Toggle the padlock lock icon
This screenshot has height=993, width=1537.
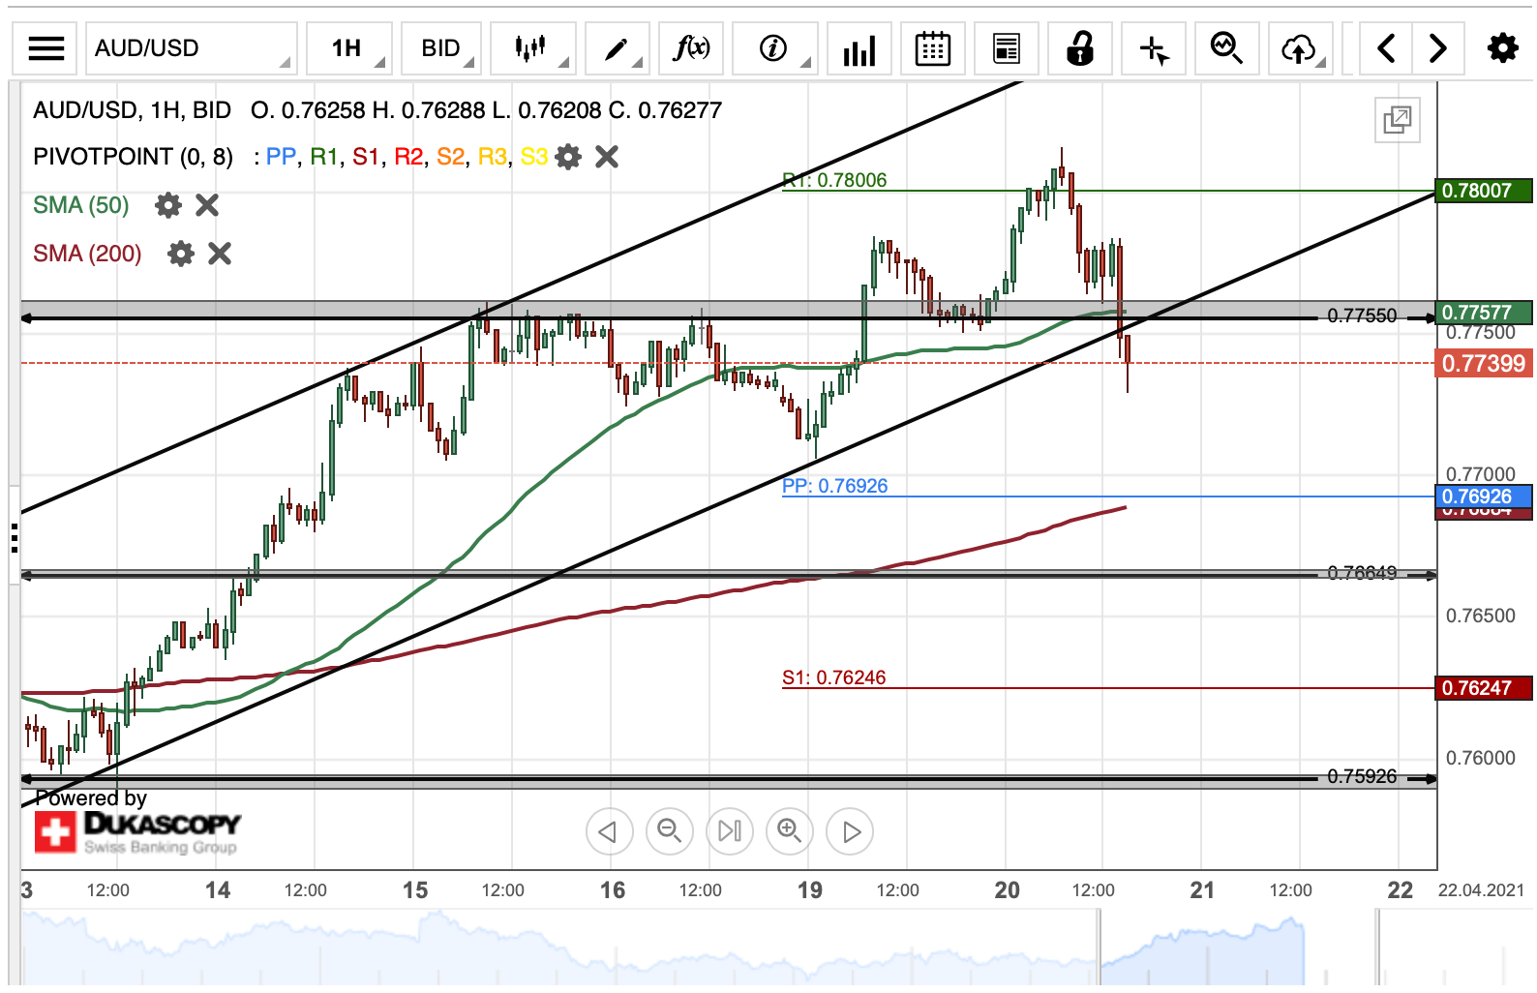coord(1080,47)
